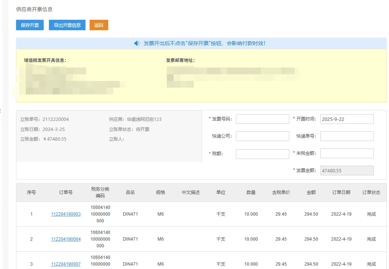
Task: Focus the 未税金额 input field
Action: point(347,153)
